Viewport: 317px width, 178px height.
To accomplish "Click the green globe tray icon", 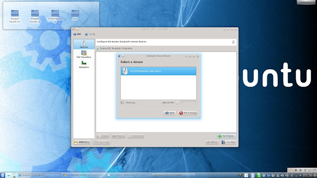I will [259, 176].
